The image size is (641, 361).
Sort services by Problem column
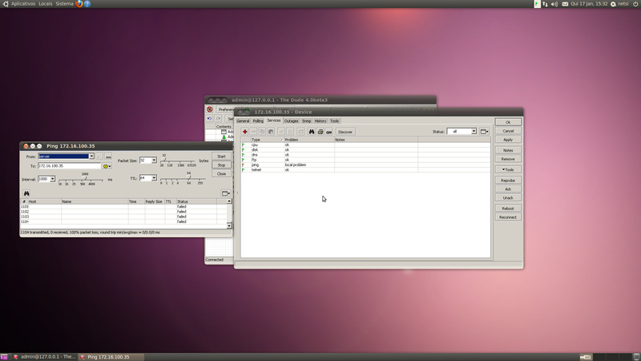309,140
